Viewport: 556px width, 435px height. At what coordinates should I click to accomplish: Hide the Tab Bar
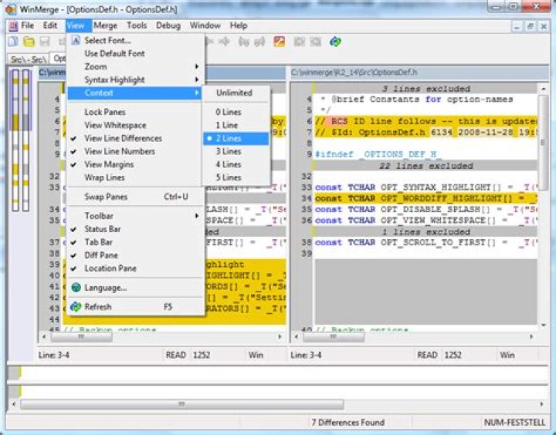point(134,242)
